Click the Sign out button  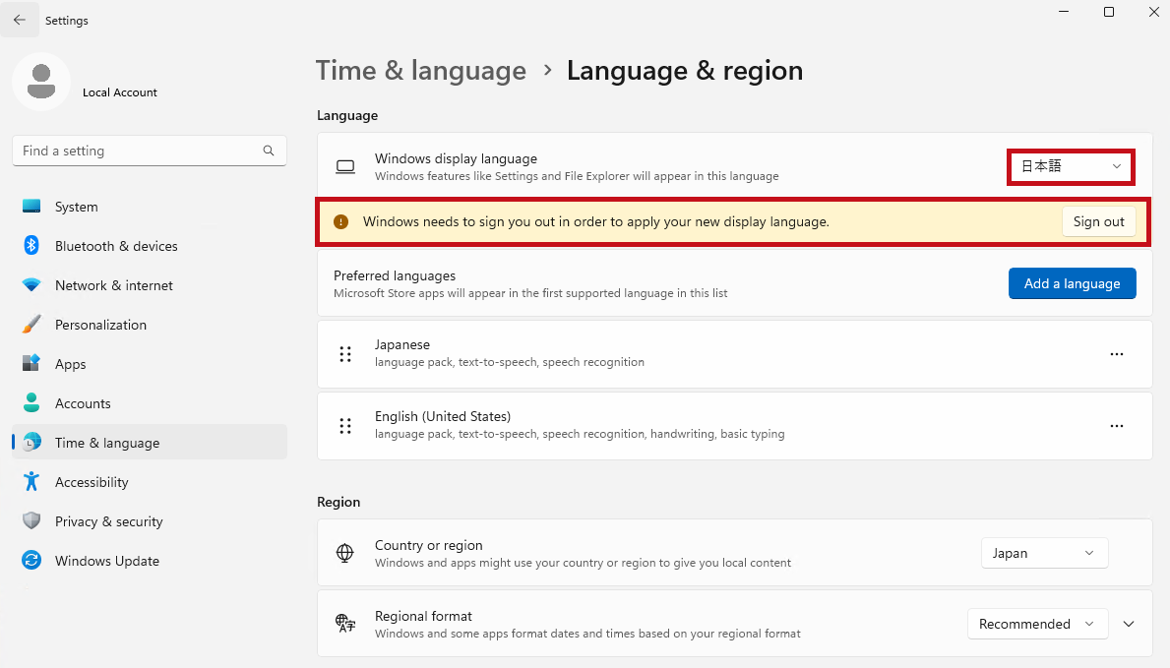click(1098, 221)
